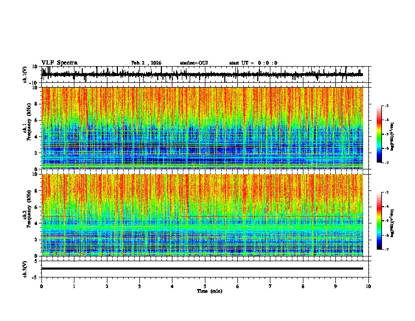Click the time axis tick label "2"
Image resolution: width=415 pixels, height=321 pixels.
pyautogui.click(x=107, y=286)
